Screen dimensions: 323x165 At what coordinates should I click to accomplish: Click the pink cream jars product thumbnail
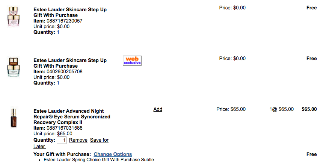pos(14,17)
